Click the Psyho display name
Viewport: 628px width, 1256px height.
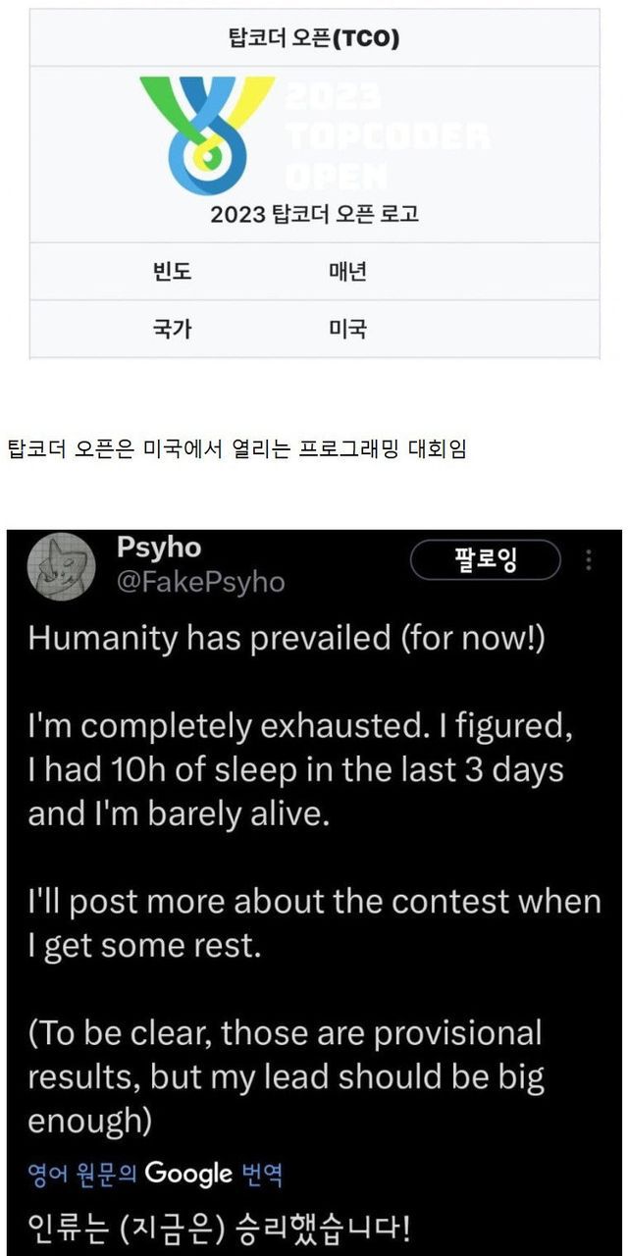click(x=158, y=548)
